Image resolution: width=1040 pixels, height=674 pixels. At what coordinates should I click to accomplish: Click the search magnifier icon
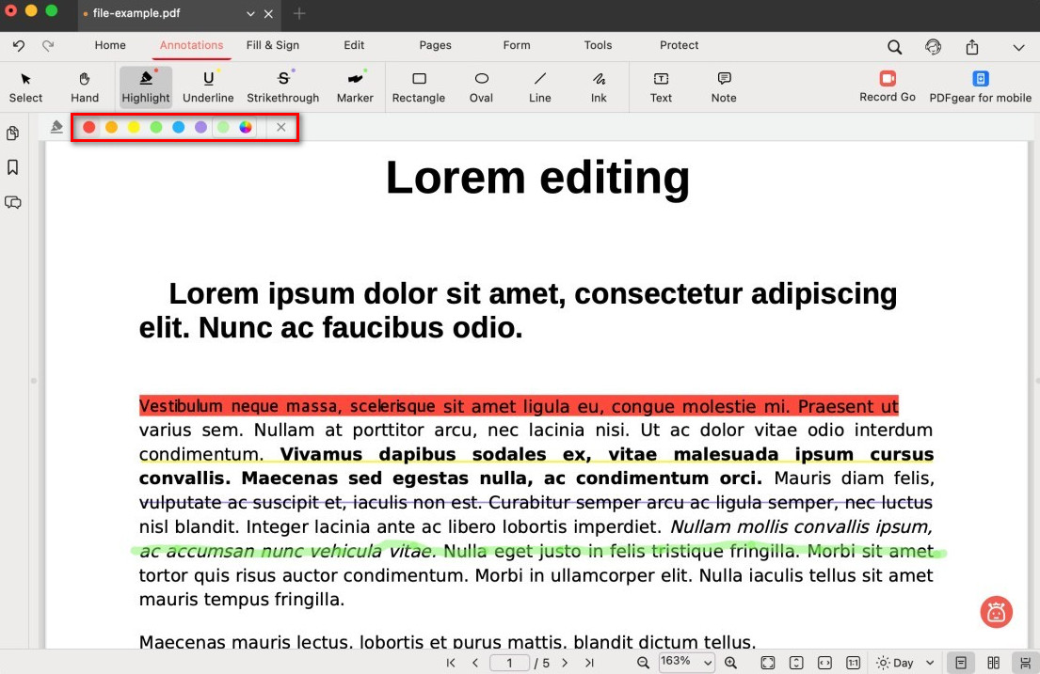[894, 47]
